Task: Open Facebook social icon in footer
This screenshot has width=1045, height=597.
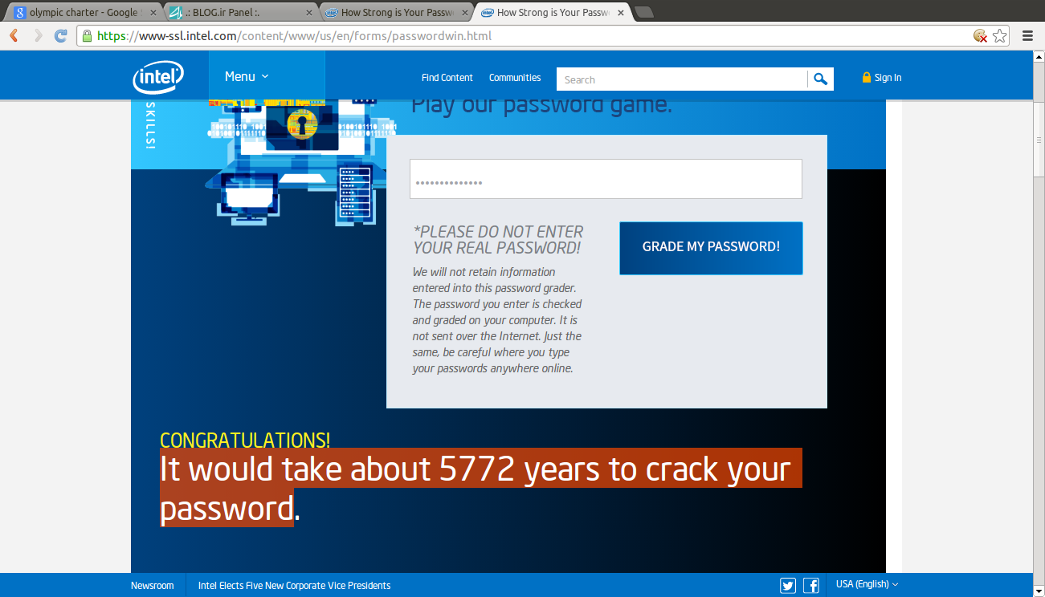Action: [810, 585]
